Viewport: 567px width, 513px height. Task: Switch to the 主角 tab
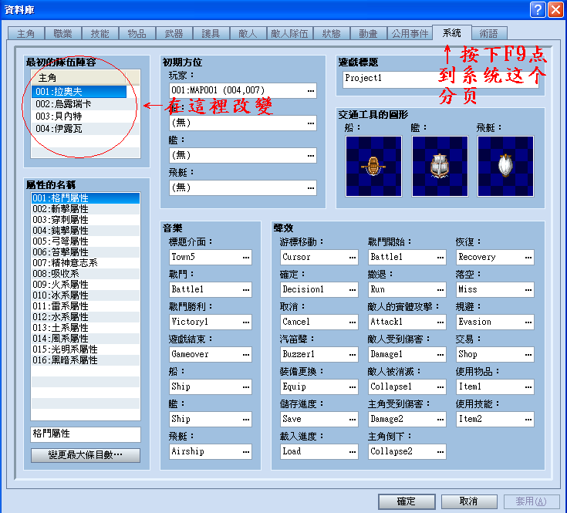pos(25,34)
